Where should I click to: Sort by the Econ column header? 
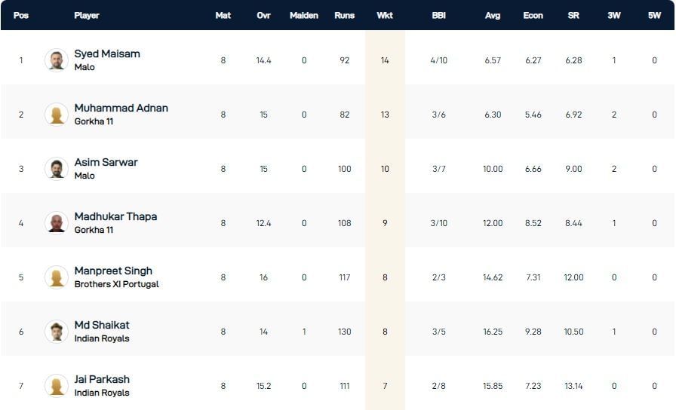(533, 15)
